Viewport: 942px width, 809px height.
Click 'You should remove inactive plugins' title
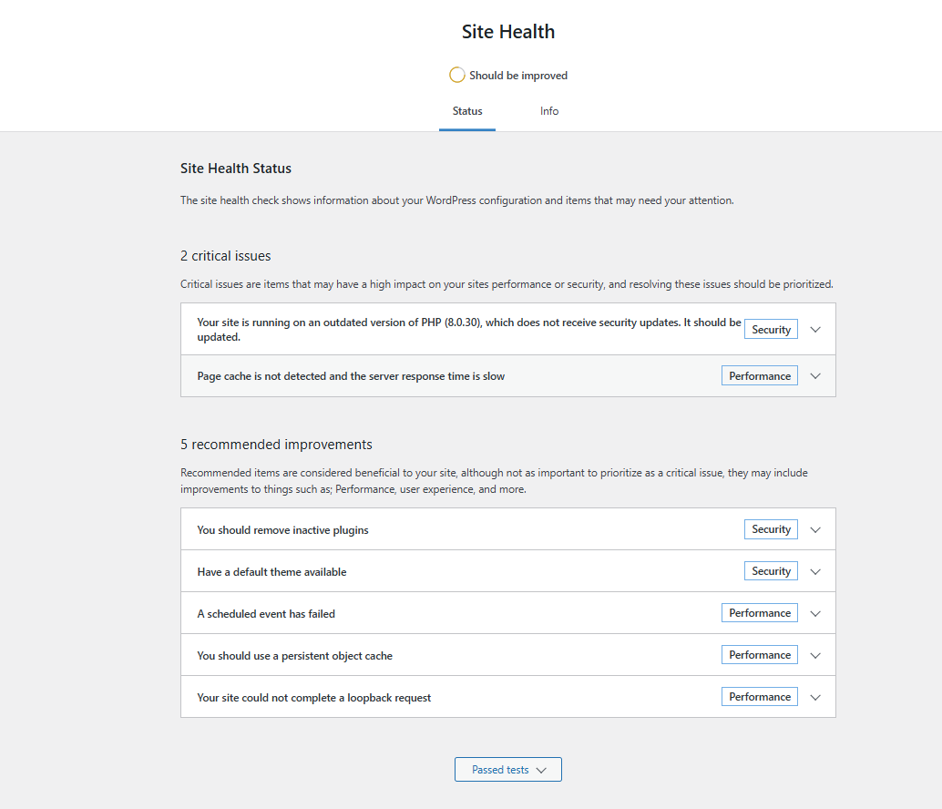(x=282, y=530)
